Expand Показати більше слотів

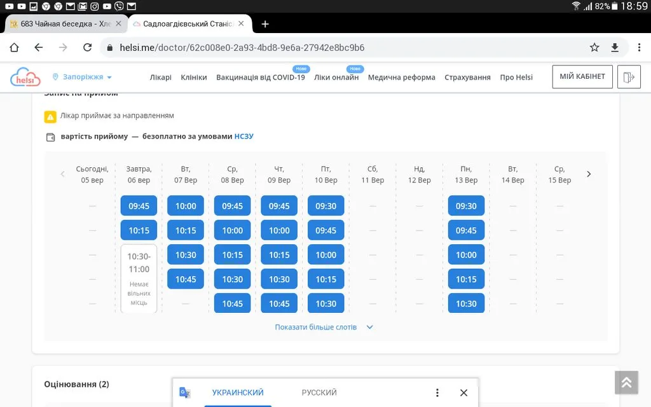tap(324, 327)
